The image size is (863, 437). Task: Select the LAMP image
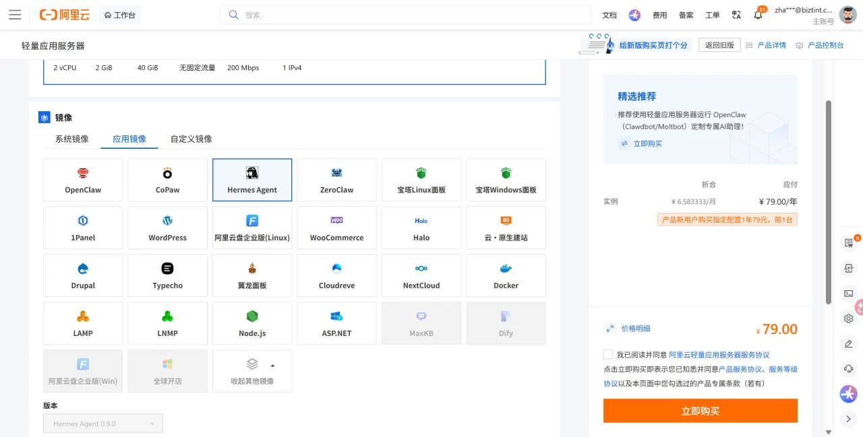(x=83, y=323)
